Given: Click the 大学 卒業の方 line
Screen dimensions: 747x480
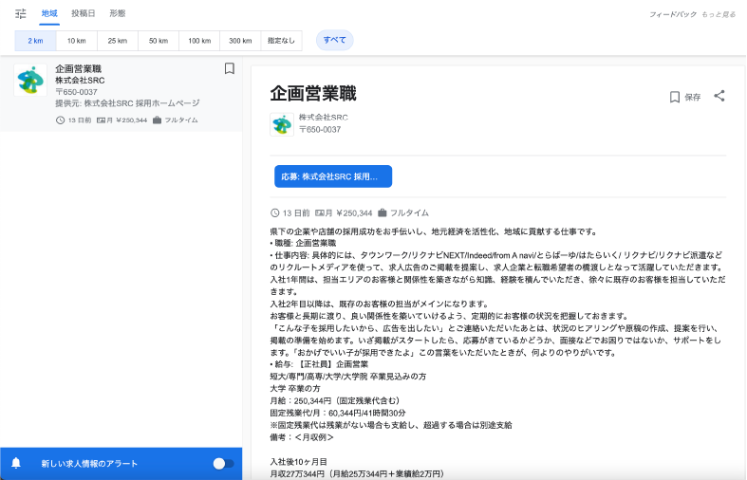Looking at the screenshot, I should pos(295,389).
